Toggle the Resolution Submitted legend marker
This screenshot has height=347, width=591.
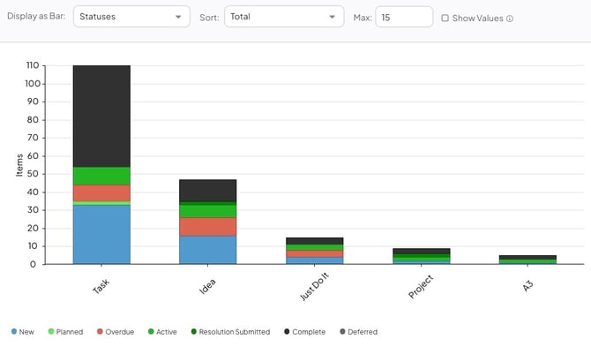tap(194, 331)
